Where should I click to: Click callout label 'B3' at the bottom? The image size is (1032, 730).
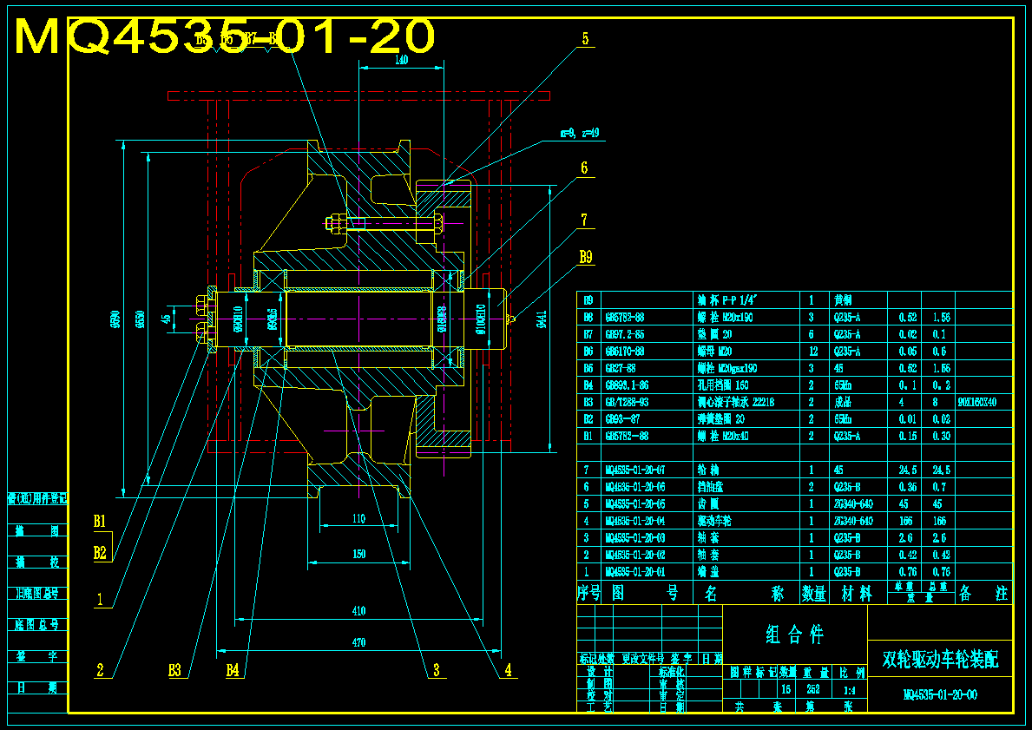174,671
